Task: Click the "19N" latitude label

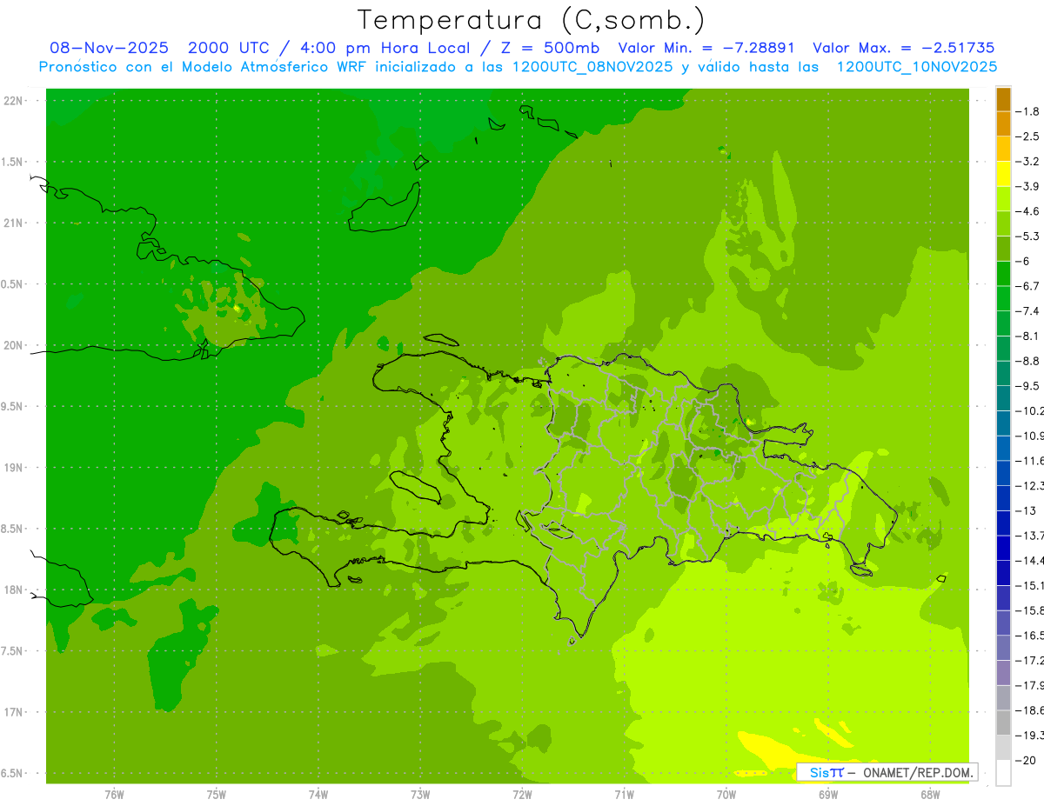Action: pyautogui.click(x=15, y=467)
